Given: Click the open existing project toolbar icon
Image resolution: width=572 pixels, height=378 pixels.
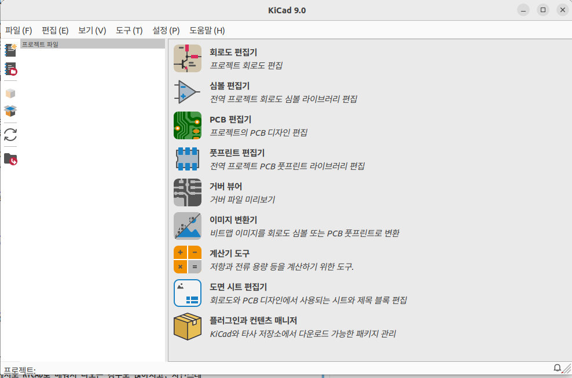Looking at the screenshot, I should click(10, 69).
